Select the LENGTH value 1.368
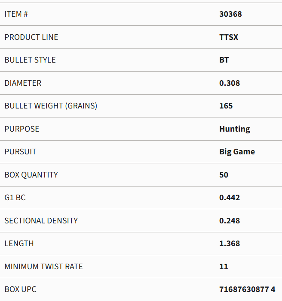The image size is (282, 301). point(230,244)
